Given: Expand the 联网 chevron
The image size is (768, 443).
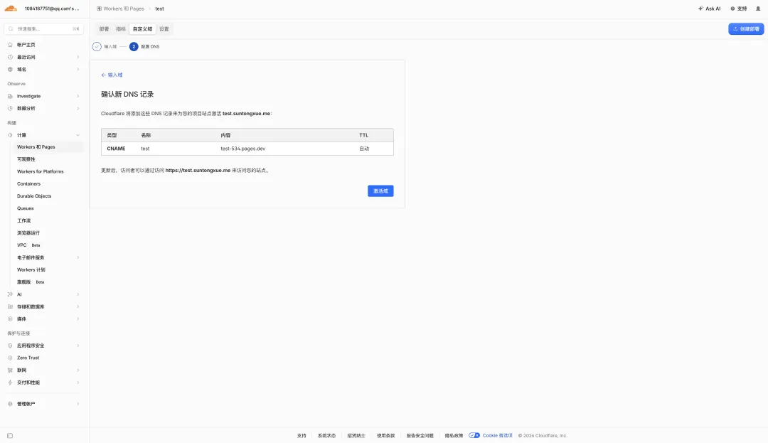Looking at the screenshot, I should [78, 370].
